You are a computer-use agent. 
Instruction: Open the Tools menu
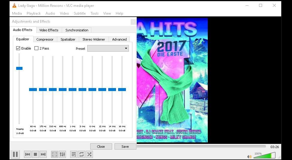pos(94,13)
